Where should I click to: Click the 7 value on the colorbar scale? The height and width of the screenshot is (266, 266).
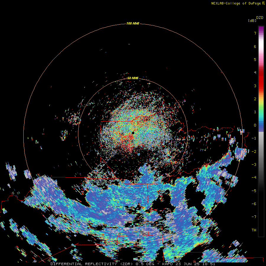(255, 33)
